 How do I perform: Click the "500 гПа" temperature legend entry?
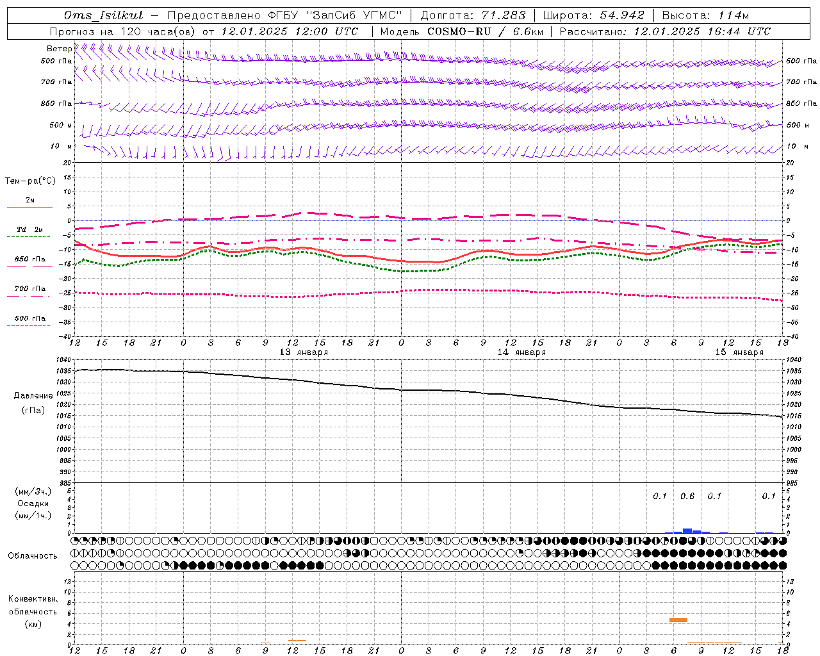[30, 318]
